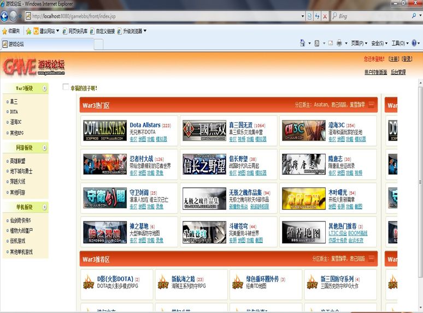Screen dimensions: 423x313
Task: Open the 安全(S) menu
Action: tap(379, 43)
